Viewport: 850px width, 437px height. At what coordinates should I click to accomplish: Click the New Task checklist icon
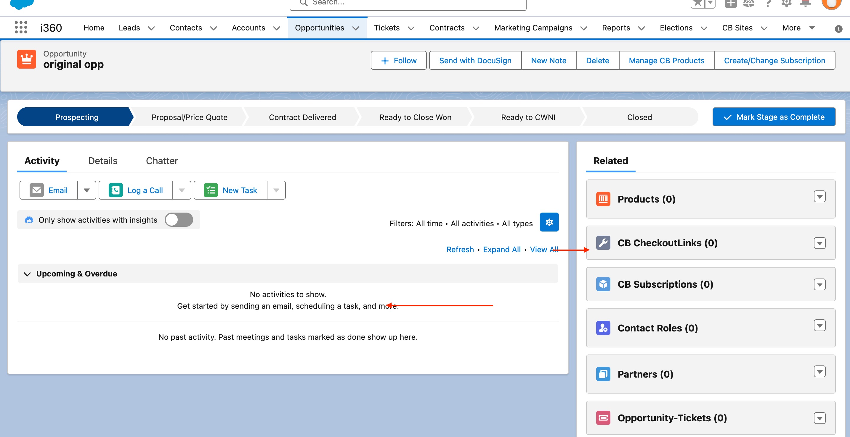(211, 190)
